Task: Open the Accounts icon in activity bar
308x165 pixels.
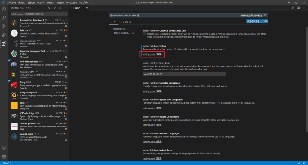Action: (x=4, y=148)
